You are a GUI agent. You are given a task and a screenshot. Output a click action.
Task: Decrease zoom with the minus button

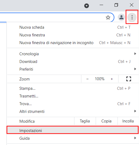tap(87, 79)
